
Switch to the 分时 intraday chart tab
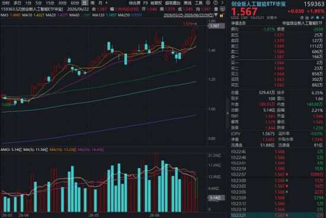tap(5, 3)
